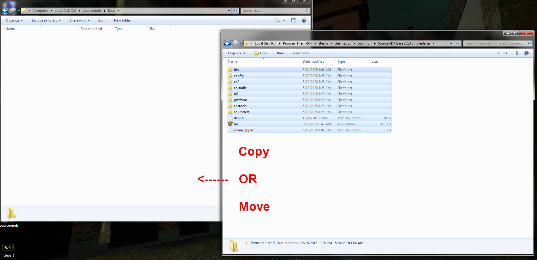The height and width of the screenshot is (260, 537).
Task: Open help in the Source SDK window
Action: coord(526,53)
